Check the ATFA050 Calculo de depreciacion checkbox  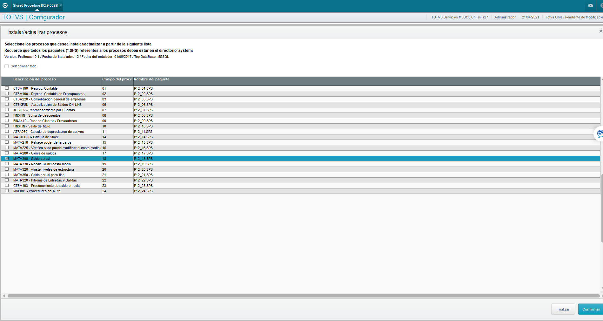[7, 131]
